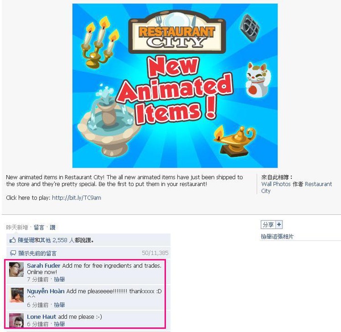Open the Wall Photos album link

pyautogui.click(x=276, y=184)
